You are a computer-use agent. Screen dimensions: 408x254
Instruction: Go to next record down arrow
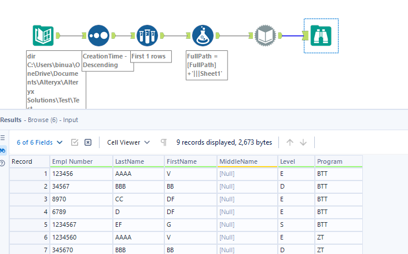303,142
